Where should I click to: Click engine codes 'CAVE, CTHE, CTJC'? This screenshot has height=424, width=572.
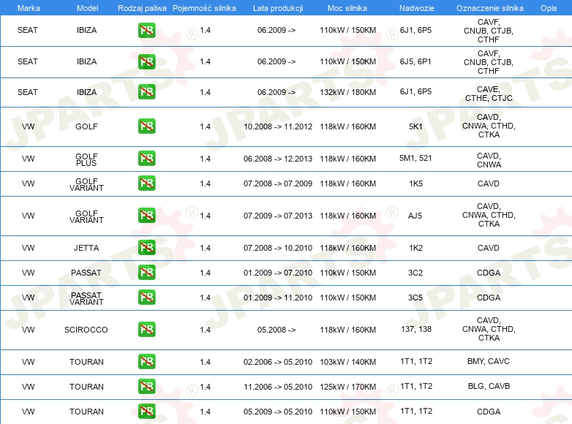(x=489, y=94)
